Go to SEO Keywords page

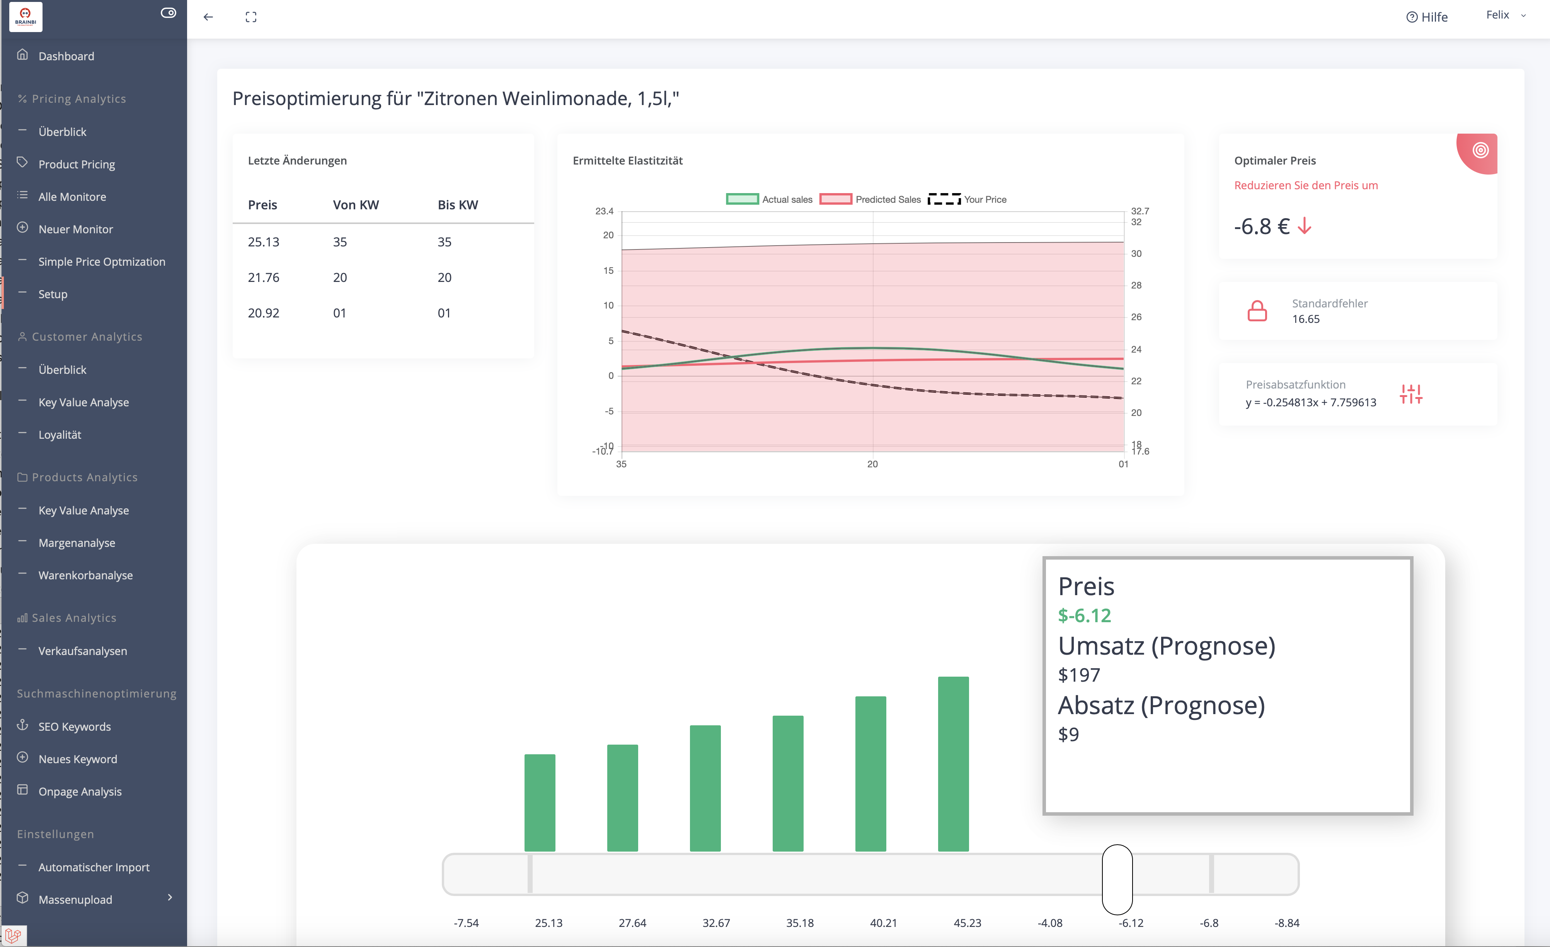[x=74, y=726]
